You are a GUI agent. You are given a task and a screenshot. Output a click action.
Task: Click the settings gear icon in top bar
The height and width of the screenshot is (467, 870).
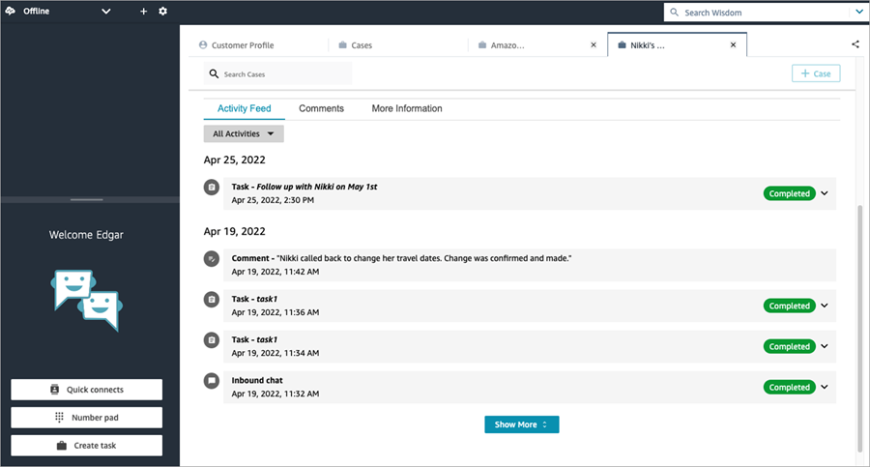(x=162, y=12)
